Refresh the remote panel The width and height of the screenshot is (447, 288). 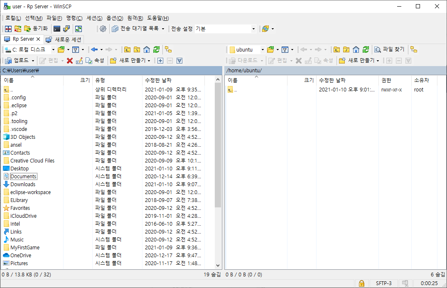tap(366, 49)
